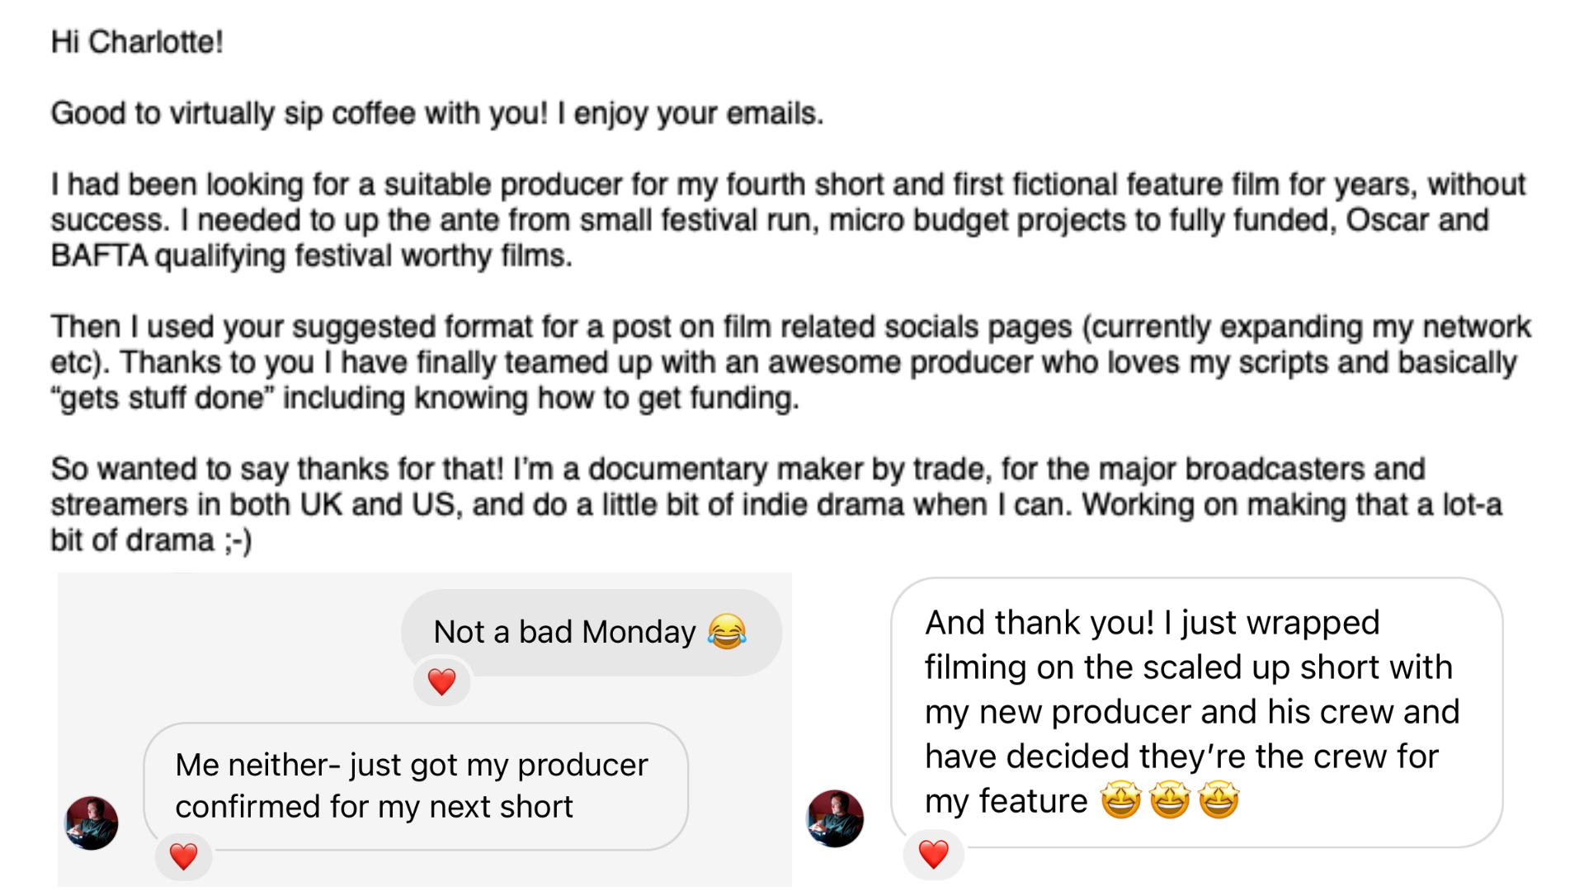This screenshot has width=1584, height=891.
Task: Click the heart reaction under "And thank you!" message
Action: pyautogui.click(x=933, y=854)
